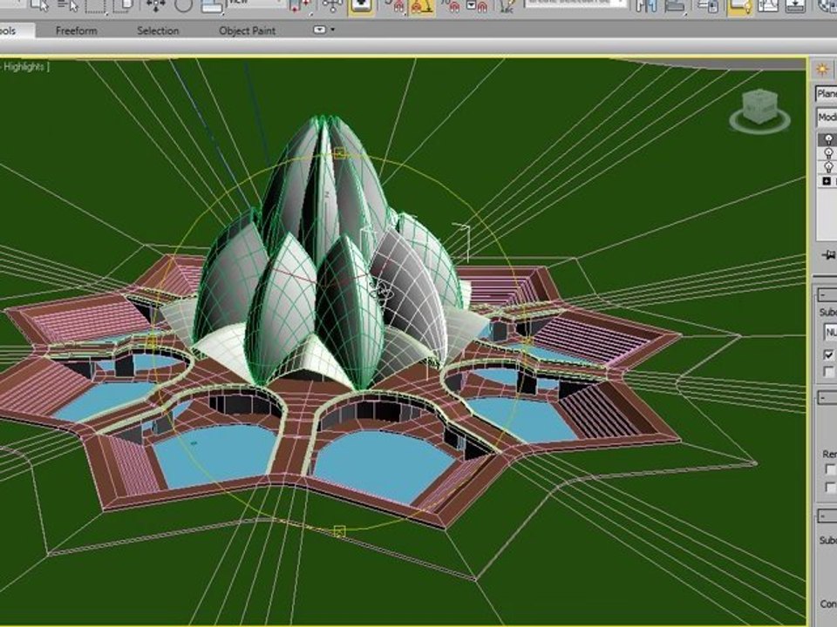
Task: Open the ribbon display options arrow
Action: 333,30
